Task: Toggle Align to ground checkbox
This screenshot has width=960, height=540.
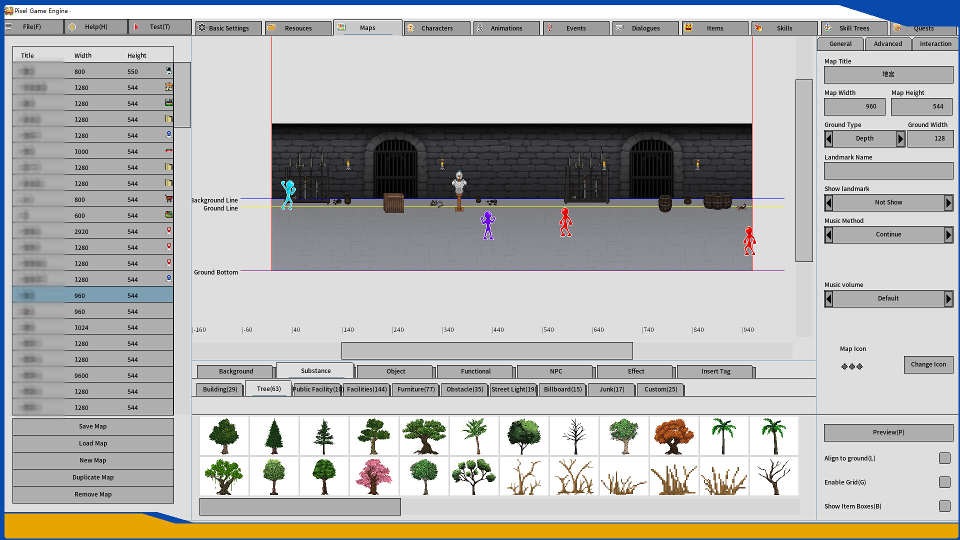Action: (944, 458)
